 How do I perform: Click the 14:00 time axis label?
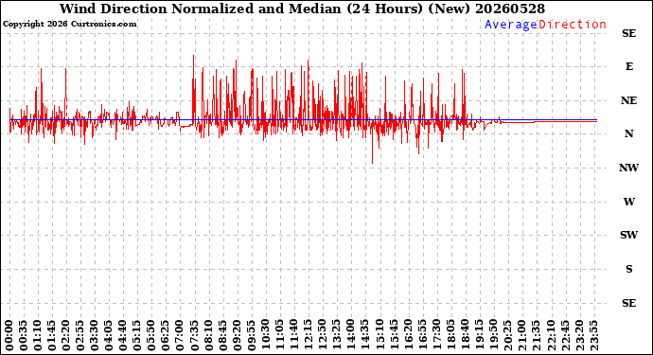(x=351, y=335)
